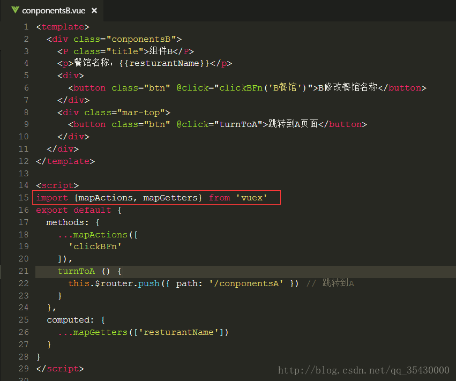
Task: Click the opening script tag
Action: click(57, 185)
